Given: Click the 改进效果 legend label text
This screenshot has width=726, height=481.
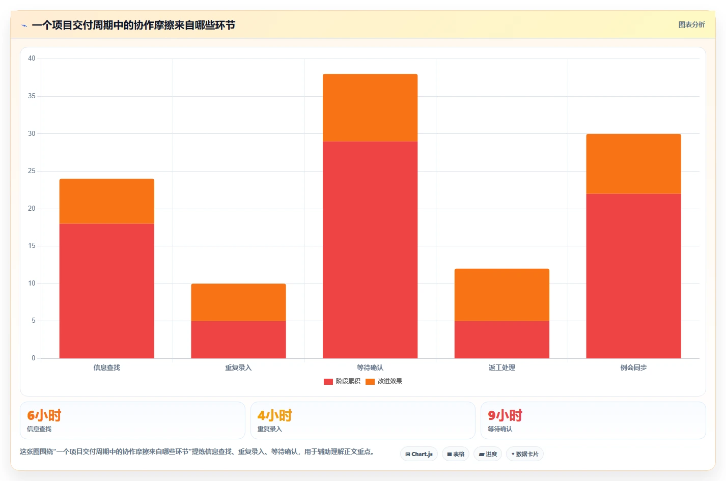Looking at the screenshot, I should [x=389, y=381].
